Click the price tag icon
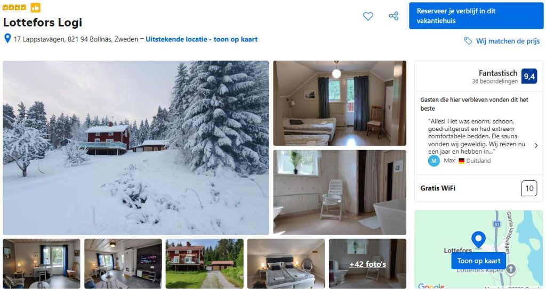Viewport: 546px width, 291px height. 468,41
